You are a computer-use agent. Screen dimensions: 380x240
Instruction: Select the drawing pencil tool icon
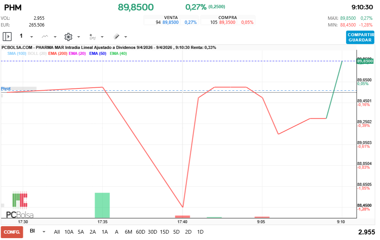[115, 37]
